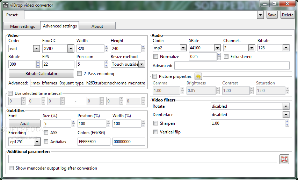
Task: Expand the Rotate filter dropdown
Action: pos(286,106)
